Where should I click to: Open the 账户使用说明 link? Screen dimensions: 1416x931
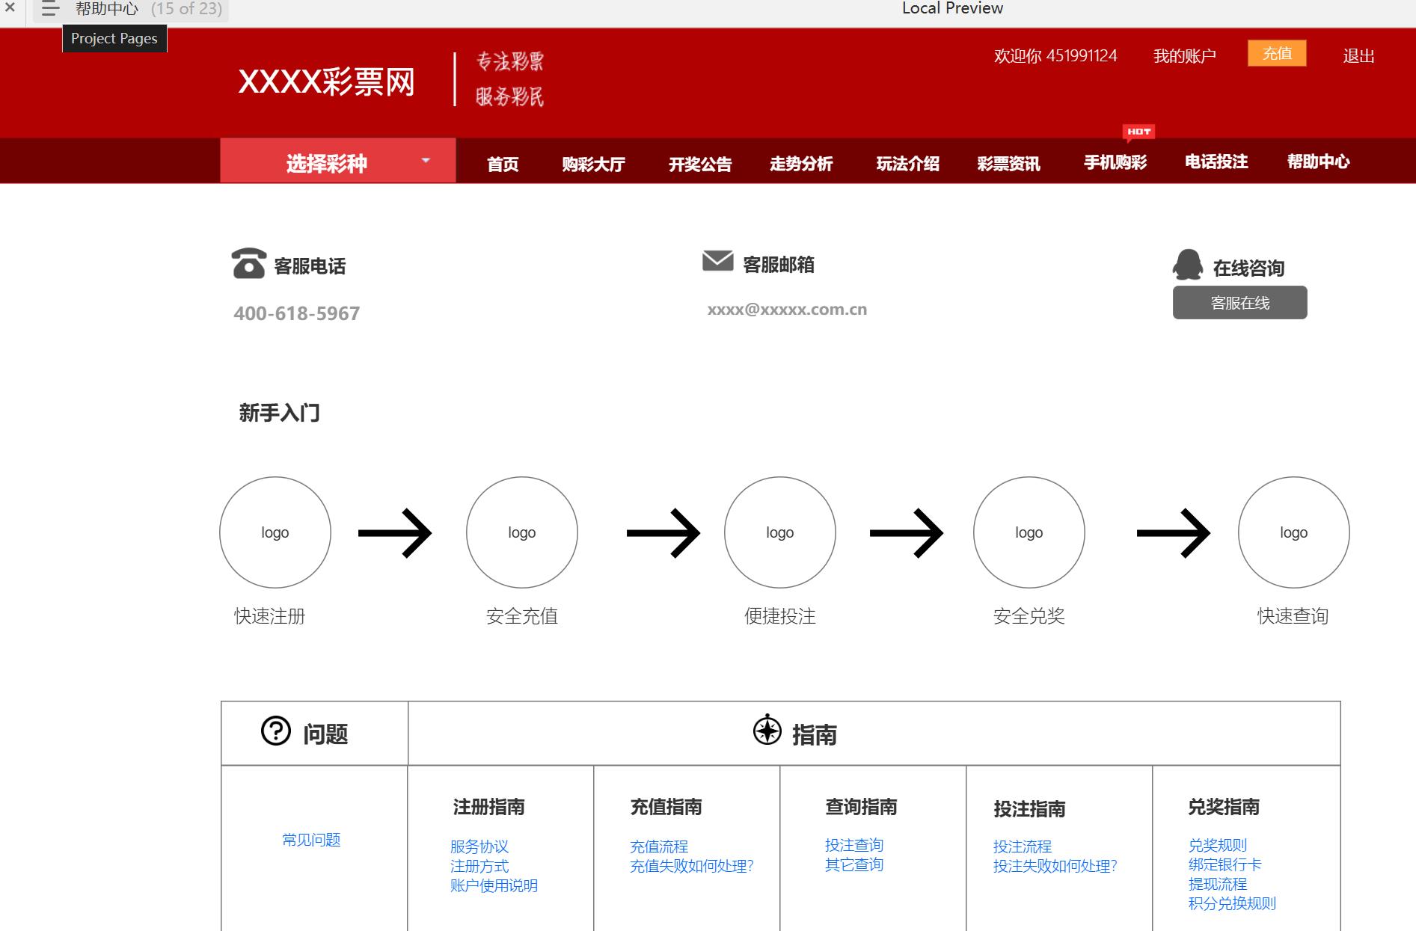(494, 885)
